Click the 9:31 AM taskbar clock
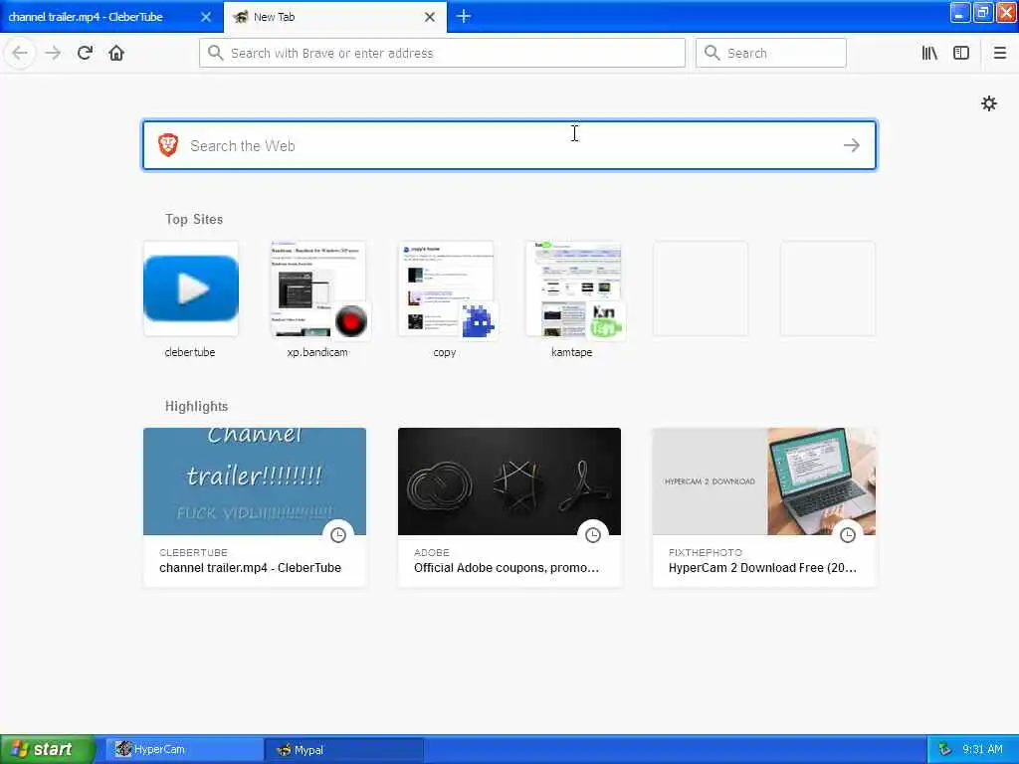Image resolution: width=1019 pixels, height=764 pixels. click(982, 749)
